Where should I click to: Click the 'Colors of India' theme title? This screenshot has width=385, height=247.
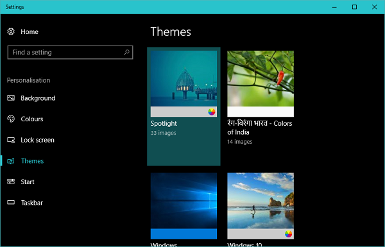[260, 128]
